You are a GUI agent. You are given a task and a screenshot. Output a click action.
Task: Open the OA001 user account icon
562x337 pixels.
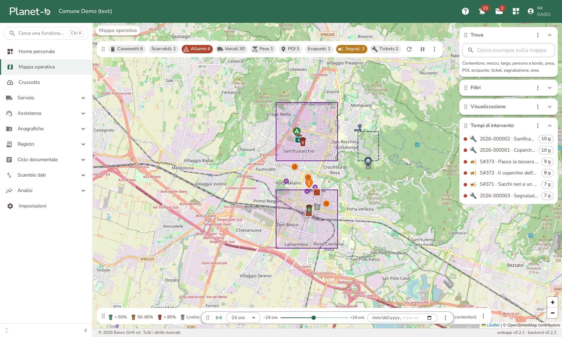530,11
